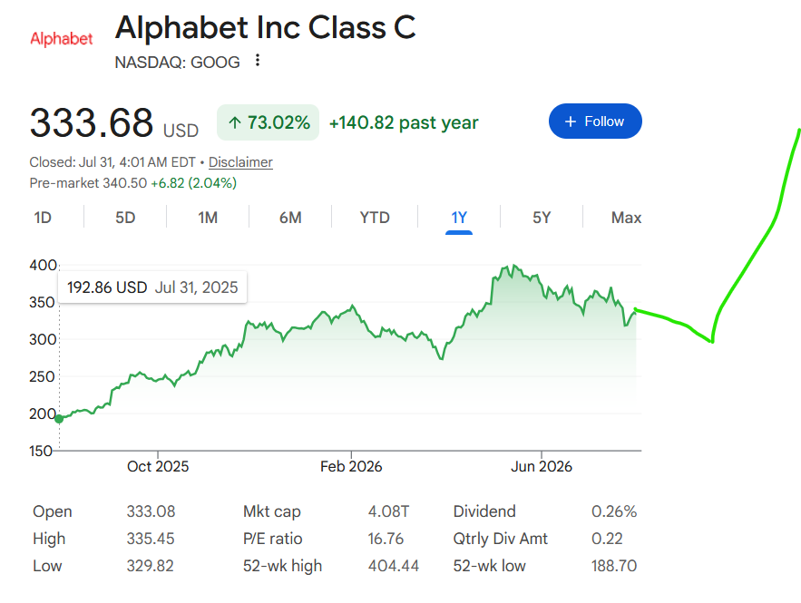Image resolution: width=801 pixels, height=603 pixels.
Task: Click the 192.86 USD tooltip box
Action: pos(152,287)
